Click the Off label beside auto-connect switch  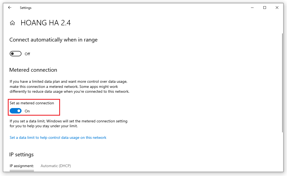tap(27, 54)
